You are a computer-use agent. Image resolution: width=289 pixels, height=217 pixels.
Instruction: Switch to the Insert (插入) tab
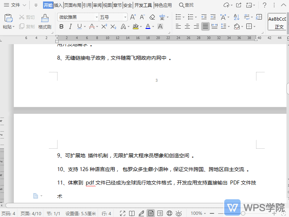click(58, 5)
